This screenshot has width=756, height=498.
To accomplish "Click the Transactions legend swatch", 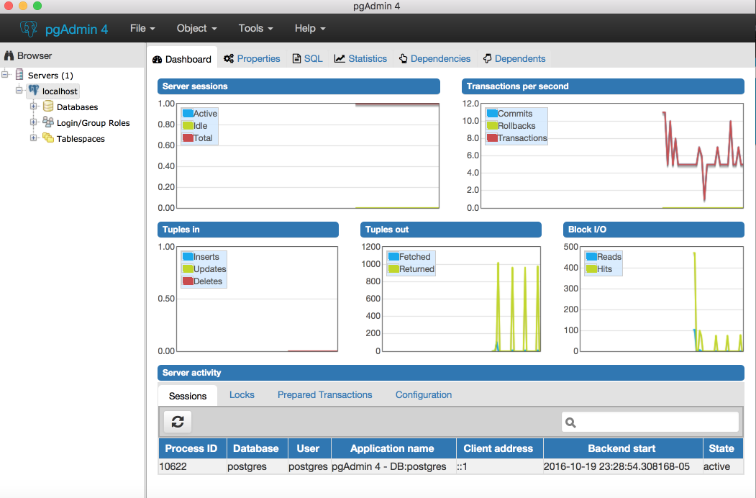I will pyautogui.click(x=492, y=137).
